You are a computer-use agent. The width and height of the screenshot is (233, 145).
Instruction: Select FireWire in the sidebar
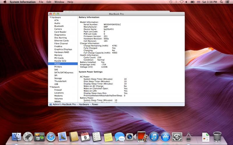[x=58, y=46]
